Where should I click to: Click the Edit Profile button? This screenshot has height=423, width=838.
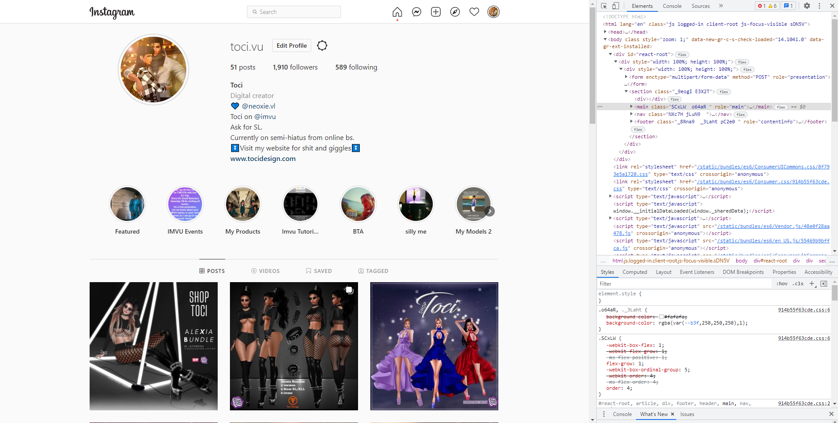(291, 45)
